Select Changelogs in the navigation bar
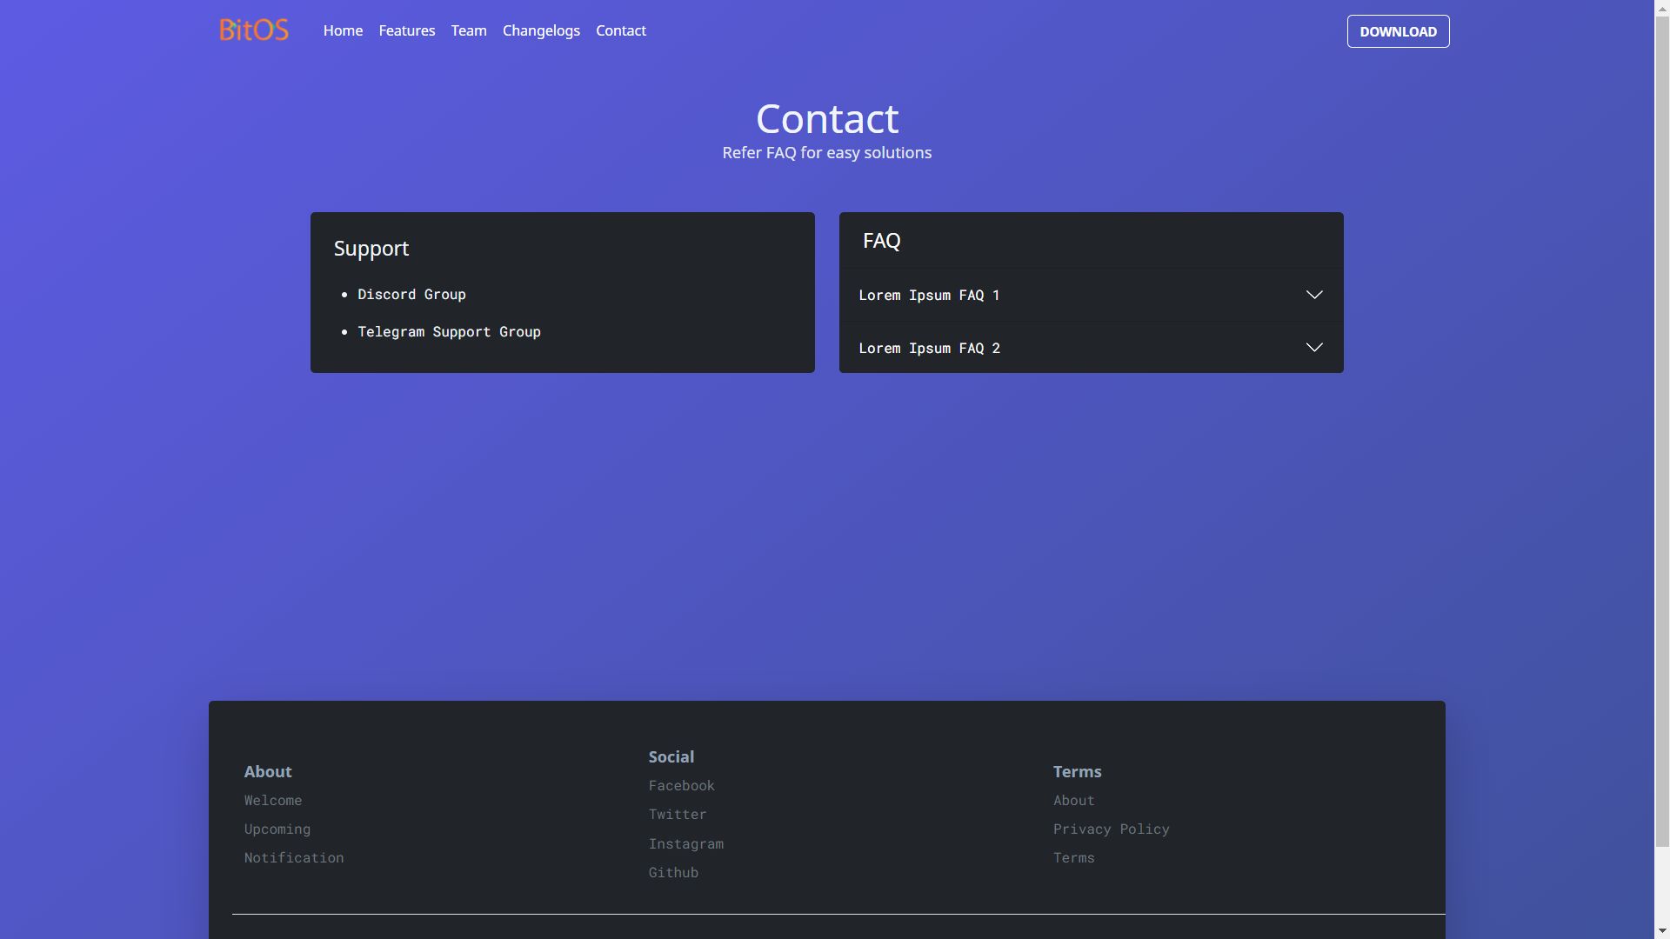1670x939 pixels. [540, 30]
